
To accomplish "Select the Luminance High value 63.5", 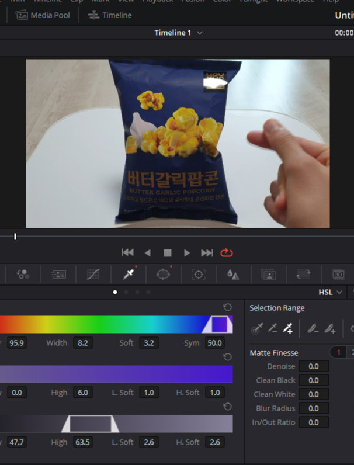I will pos(83,442).
